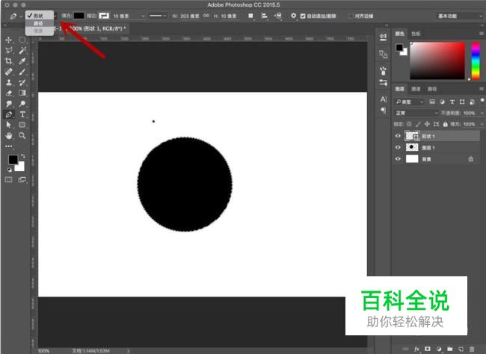486x354 pixels.
Task: Select the Move tool in toolbar
Action: tap(9, 40)
